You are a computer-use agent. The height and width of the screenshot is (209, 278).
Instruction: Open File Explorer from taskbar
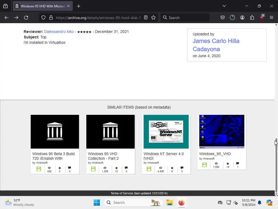coord(169,202)
